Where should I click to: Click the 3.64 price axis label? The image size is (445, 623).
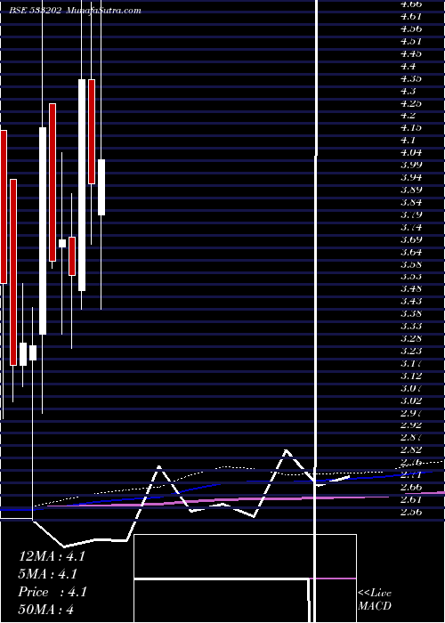coord(411,252)
